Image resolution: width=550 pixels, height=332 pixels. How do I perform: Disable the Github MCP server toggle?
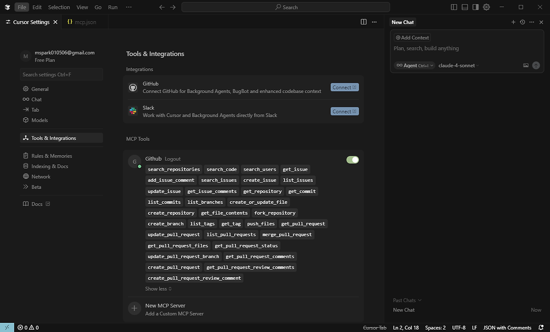pyautogui.click(x=352, y=160)
